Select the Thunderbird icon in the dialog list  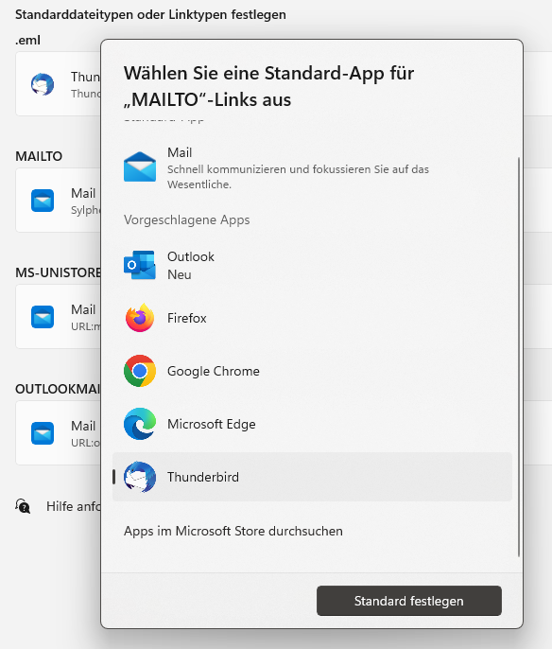coord(140,477)
